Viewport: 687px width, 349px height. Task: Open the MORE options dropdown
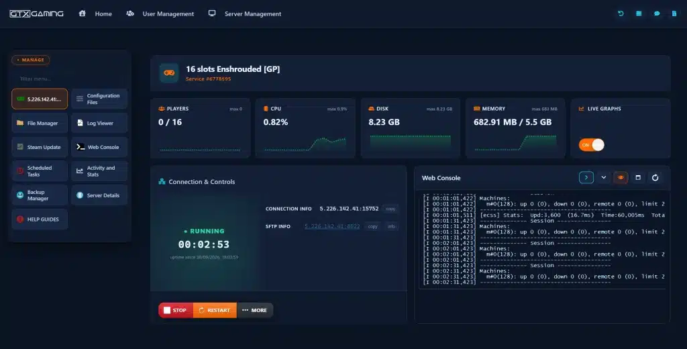pyautogui.click(x=254, y=310)
